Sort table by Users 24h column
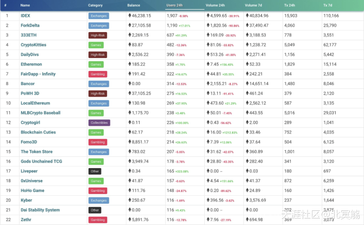 click(x=174, y=5)
